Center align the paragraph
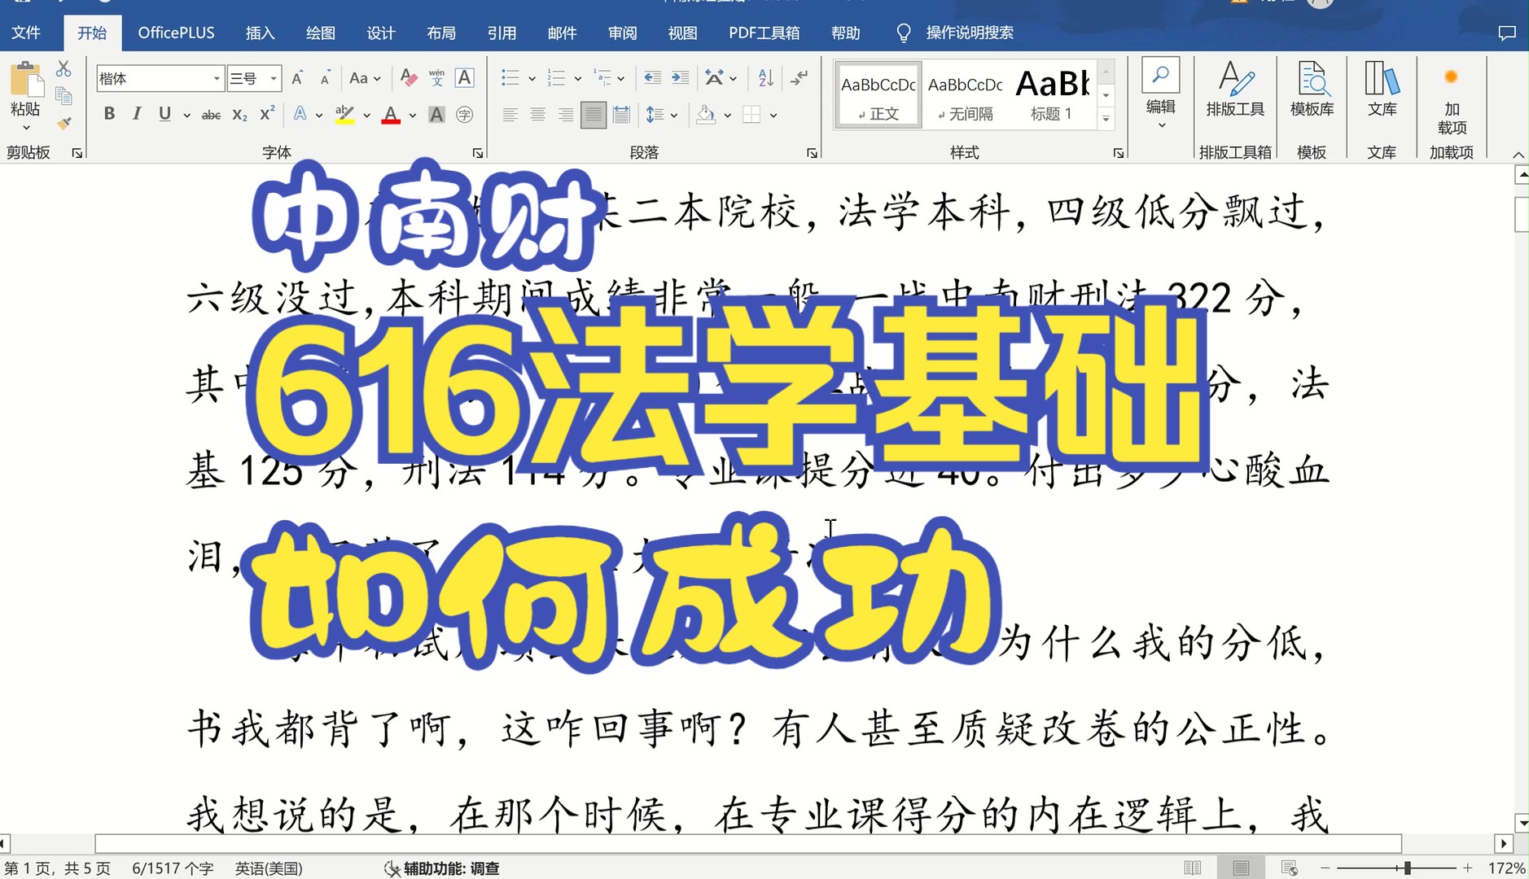1529x879 pixels. pos(537,115)
